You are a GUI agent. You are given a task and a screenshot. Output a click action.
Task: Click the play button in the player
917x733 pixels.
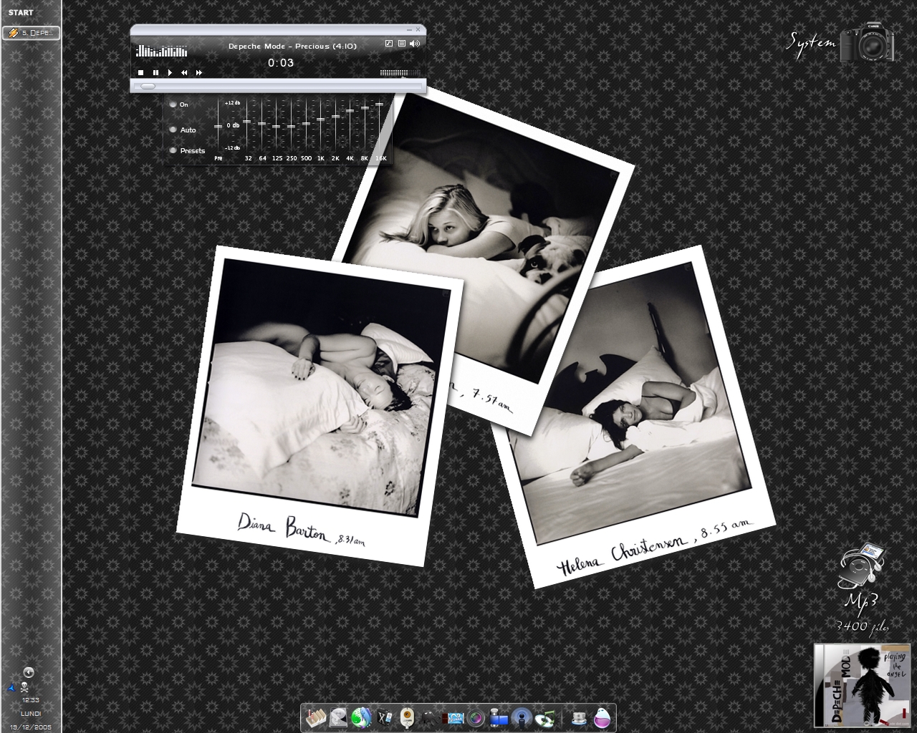(170, 72)
